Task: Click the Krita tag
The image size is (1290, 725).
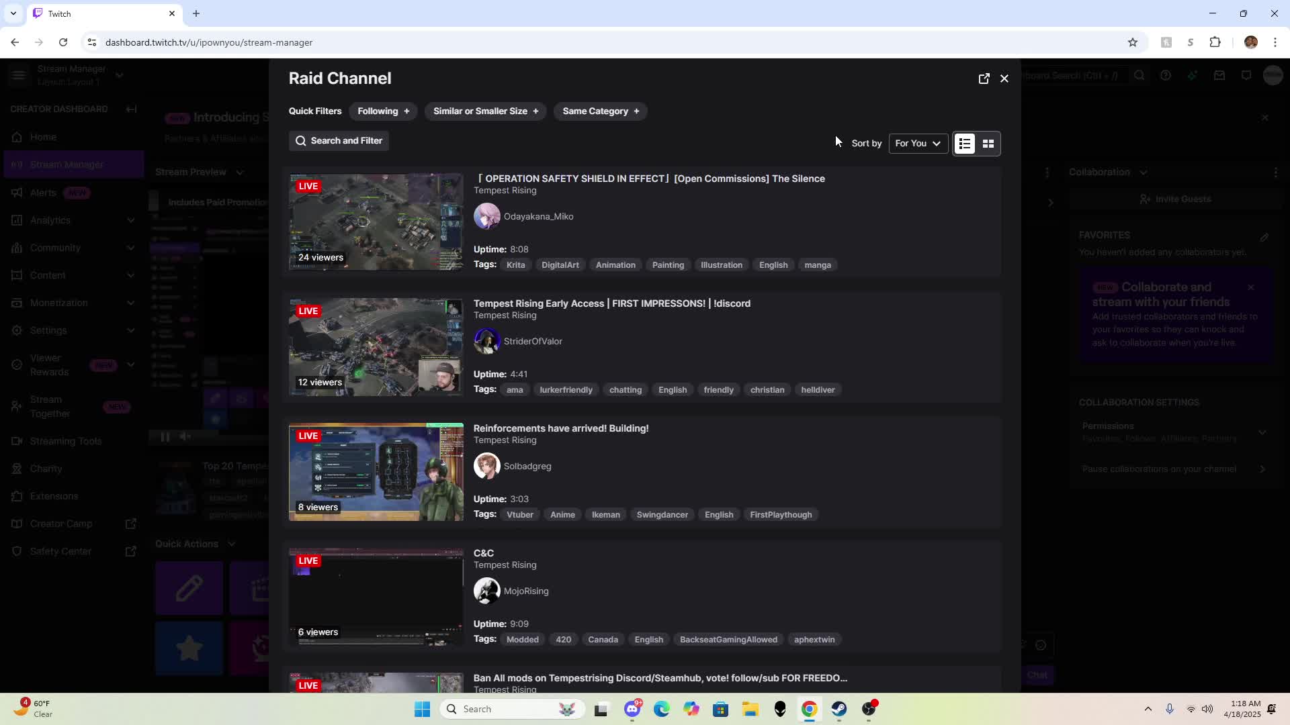Action: click(x=516, y=265)
